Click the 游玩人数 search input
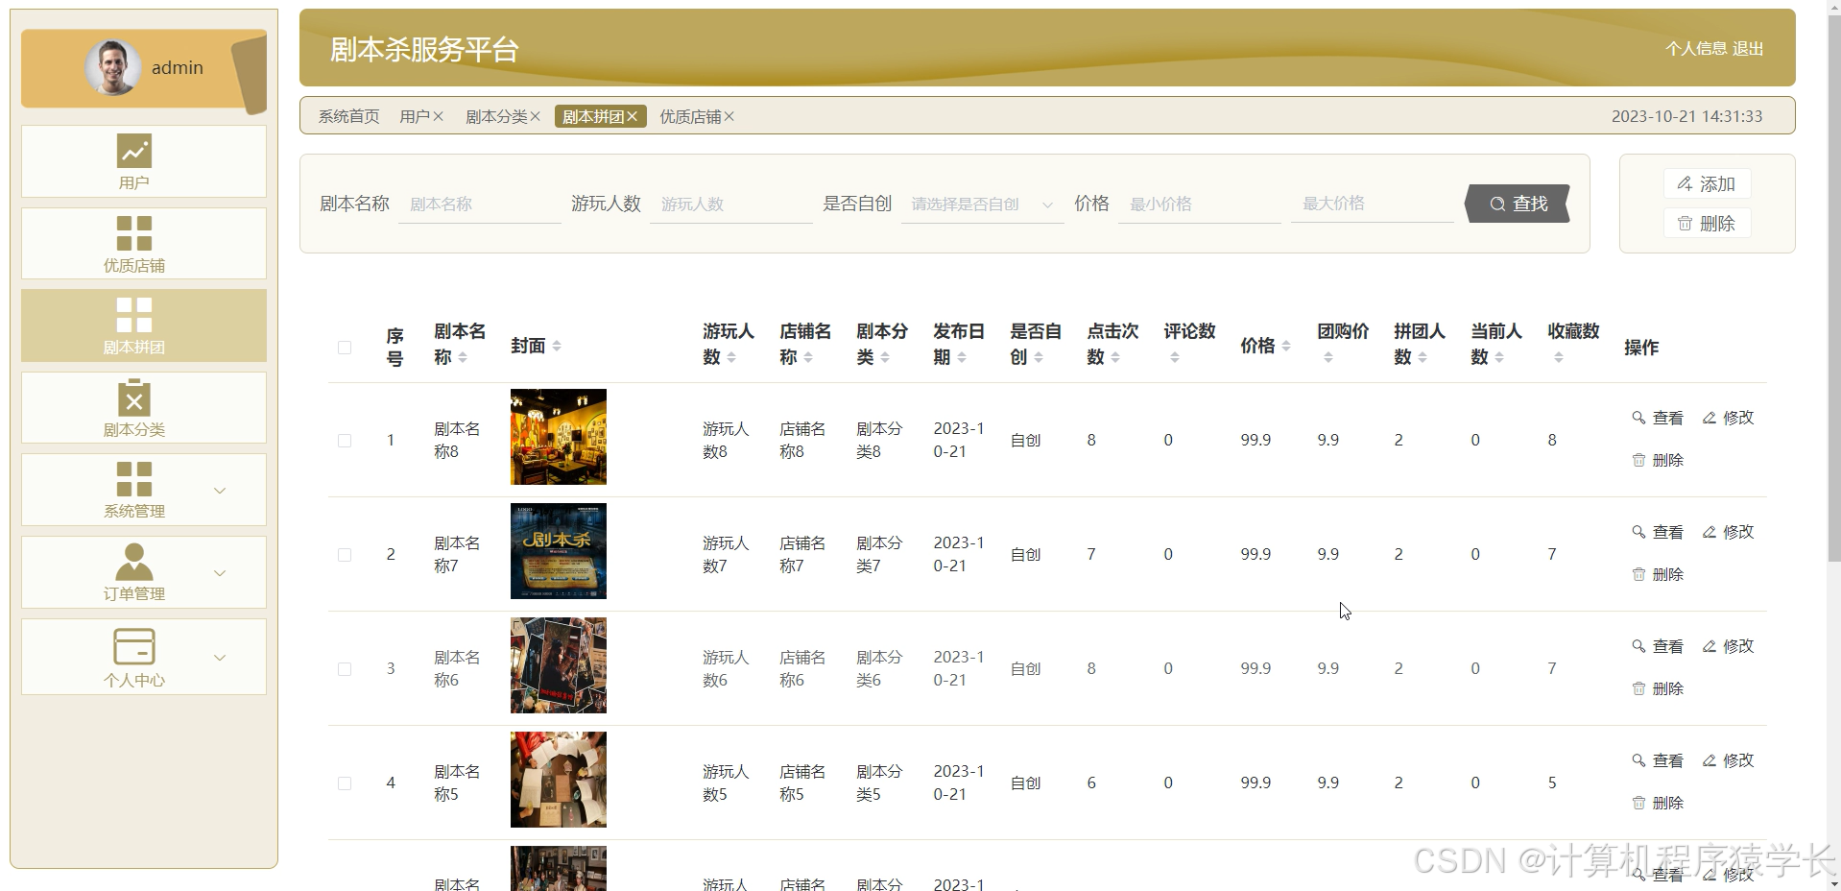 [x=731, y=205]
